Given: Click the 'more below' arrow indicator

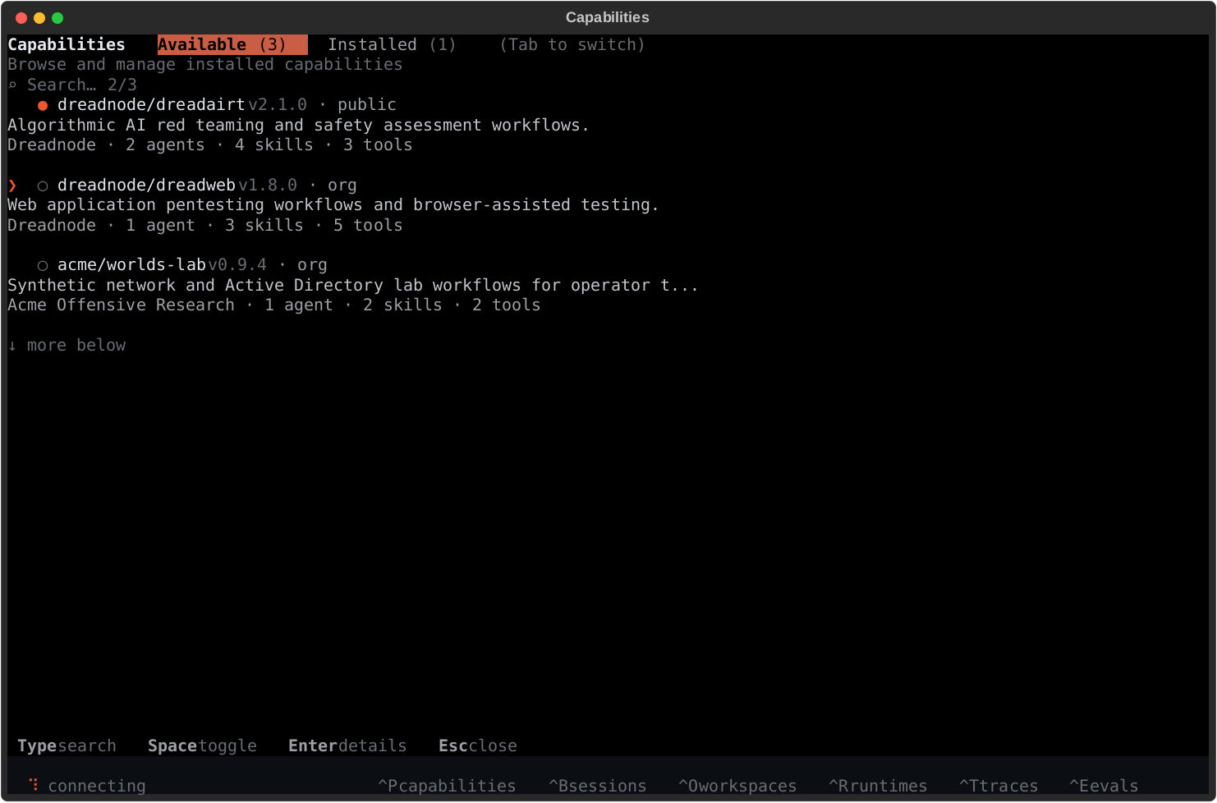Looking at the screenshot, I should point(12,345).
